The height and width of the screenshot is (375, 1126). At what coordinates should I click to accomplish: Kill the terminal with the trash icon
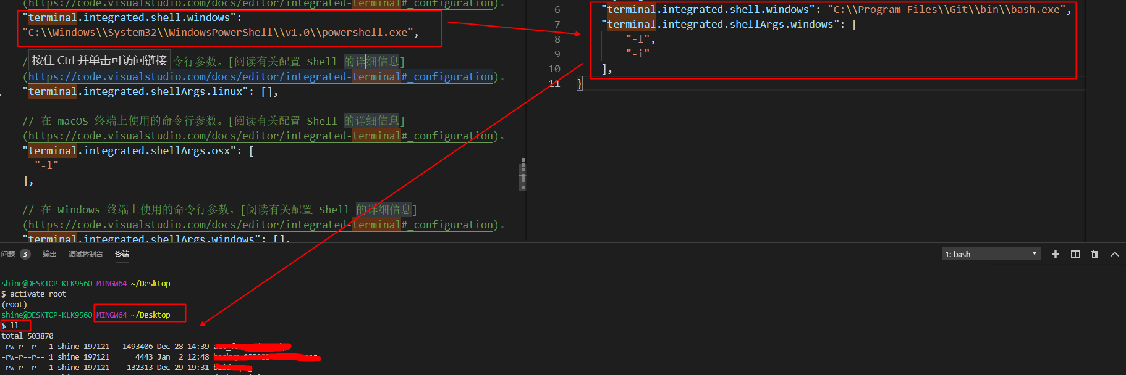(x=1095, y=254)
